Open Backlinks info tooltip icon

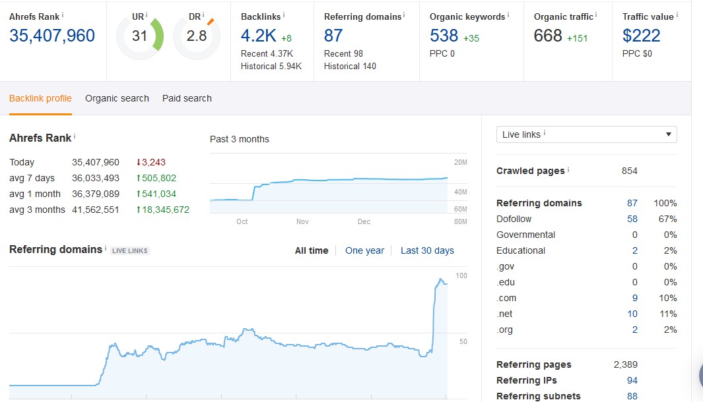pos(283,14)
